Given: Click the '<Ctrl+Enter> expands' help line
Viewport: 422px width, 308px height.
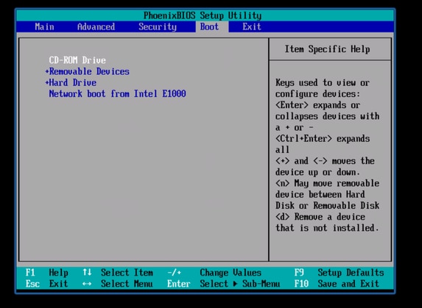Looking at the screenshot, I should coord(323,139).
